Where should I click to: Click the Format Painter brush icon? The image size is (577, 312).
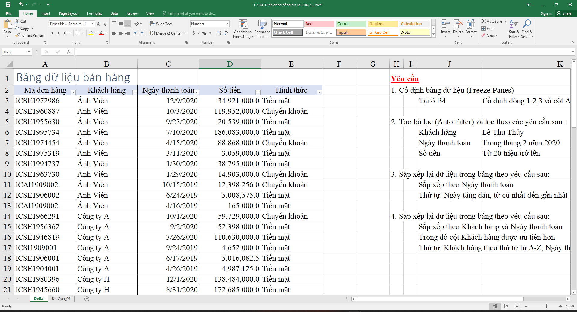[17, 35]
